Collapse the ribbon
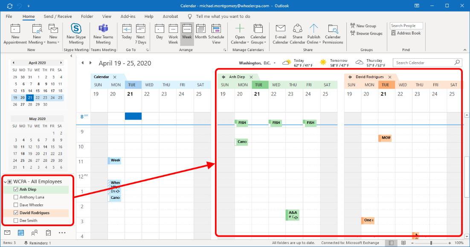 pos(465,50)
